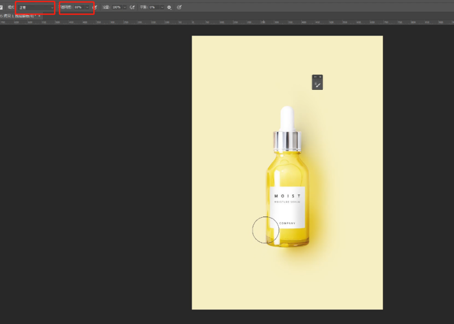454x324 pixels.
Task: Click the flow 100% value field
Action: [116, 7]
